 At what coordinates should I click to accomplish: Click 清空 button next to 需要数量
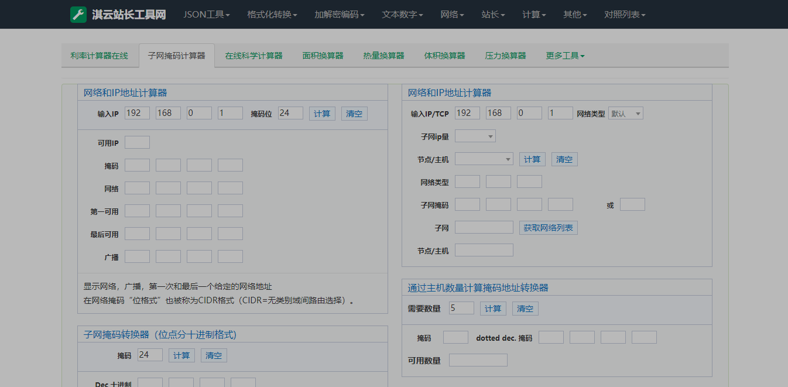click(525, 309)
